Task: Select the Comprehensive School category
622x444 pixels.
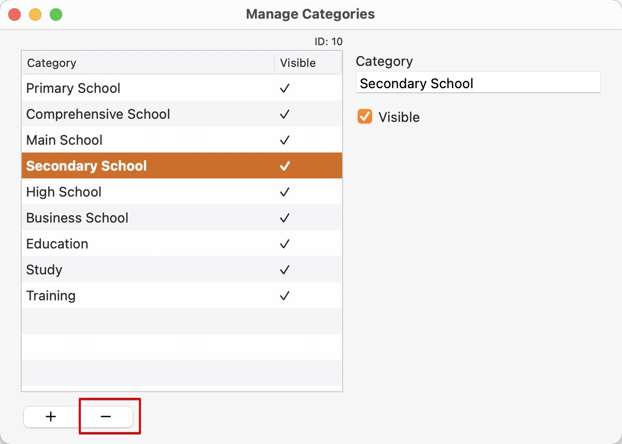Action: tap(182, 114)
